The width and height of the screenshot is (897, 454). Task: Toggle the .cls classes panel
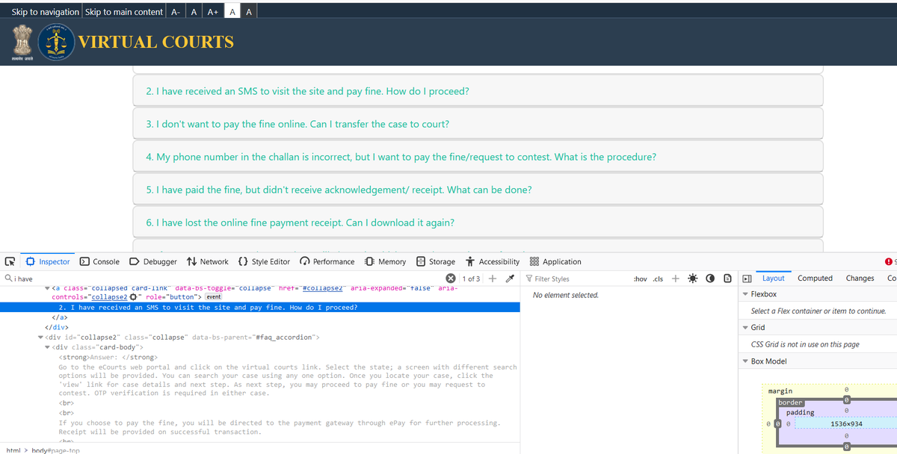659,279
